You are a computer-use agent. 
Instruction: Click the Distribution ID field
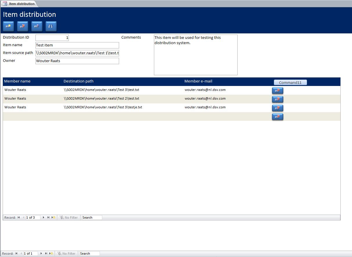click(52, 38)
